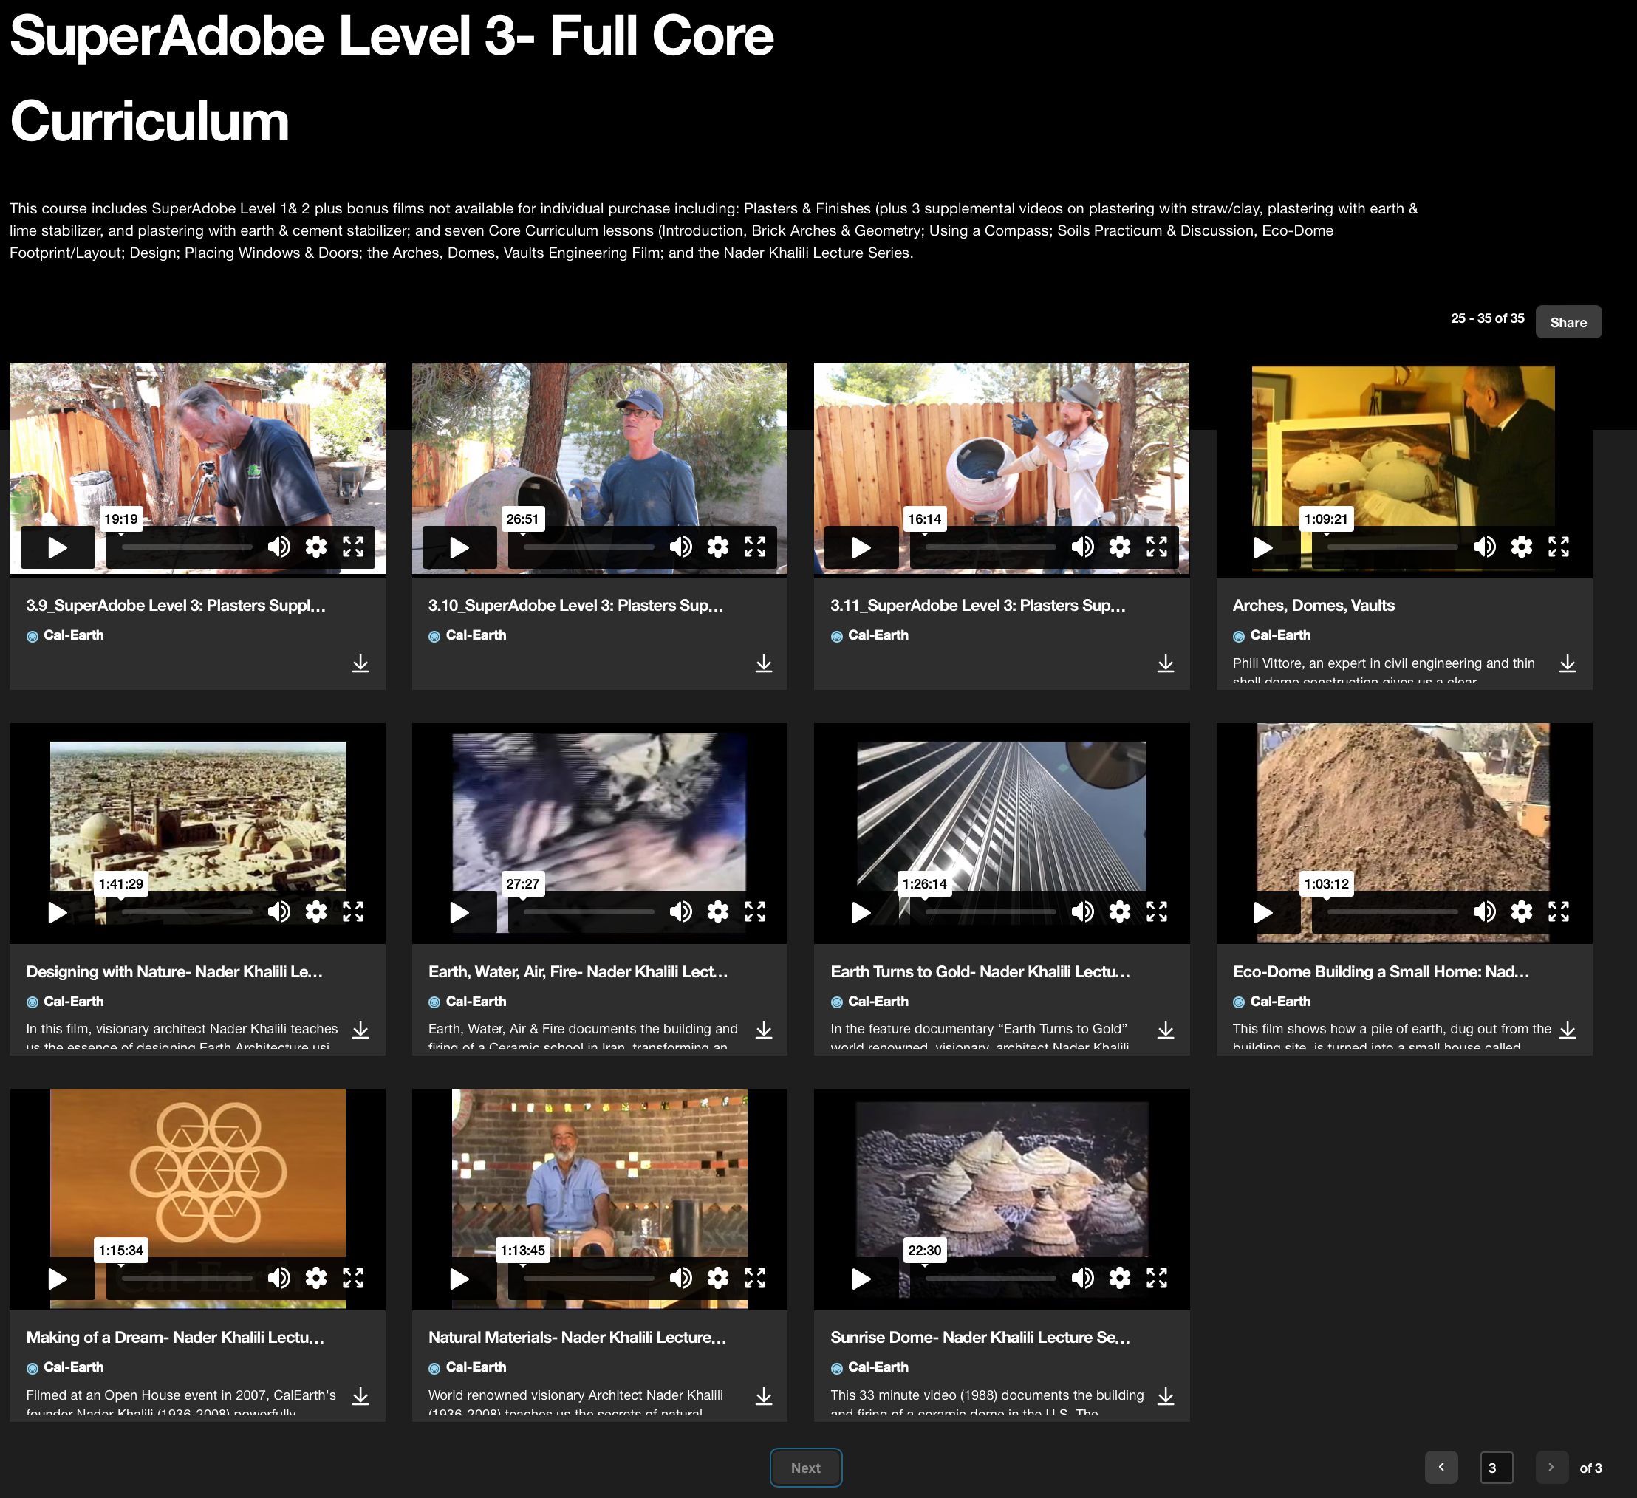Download the Designing with Nature video
This screenshot has height=1498, width=1637.
360,1030
